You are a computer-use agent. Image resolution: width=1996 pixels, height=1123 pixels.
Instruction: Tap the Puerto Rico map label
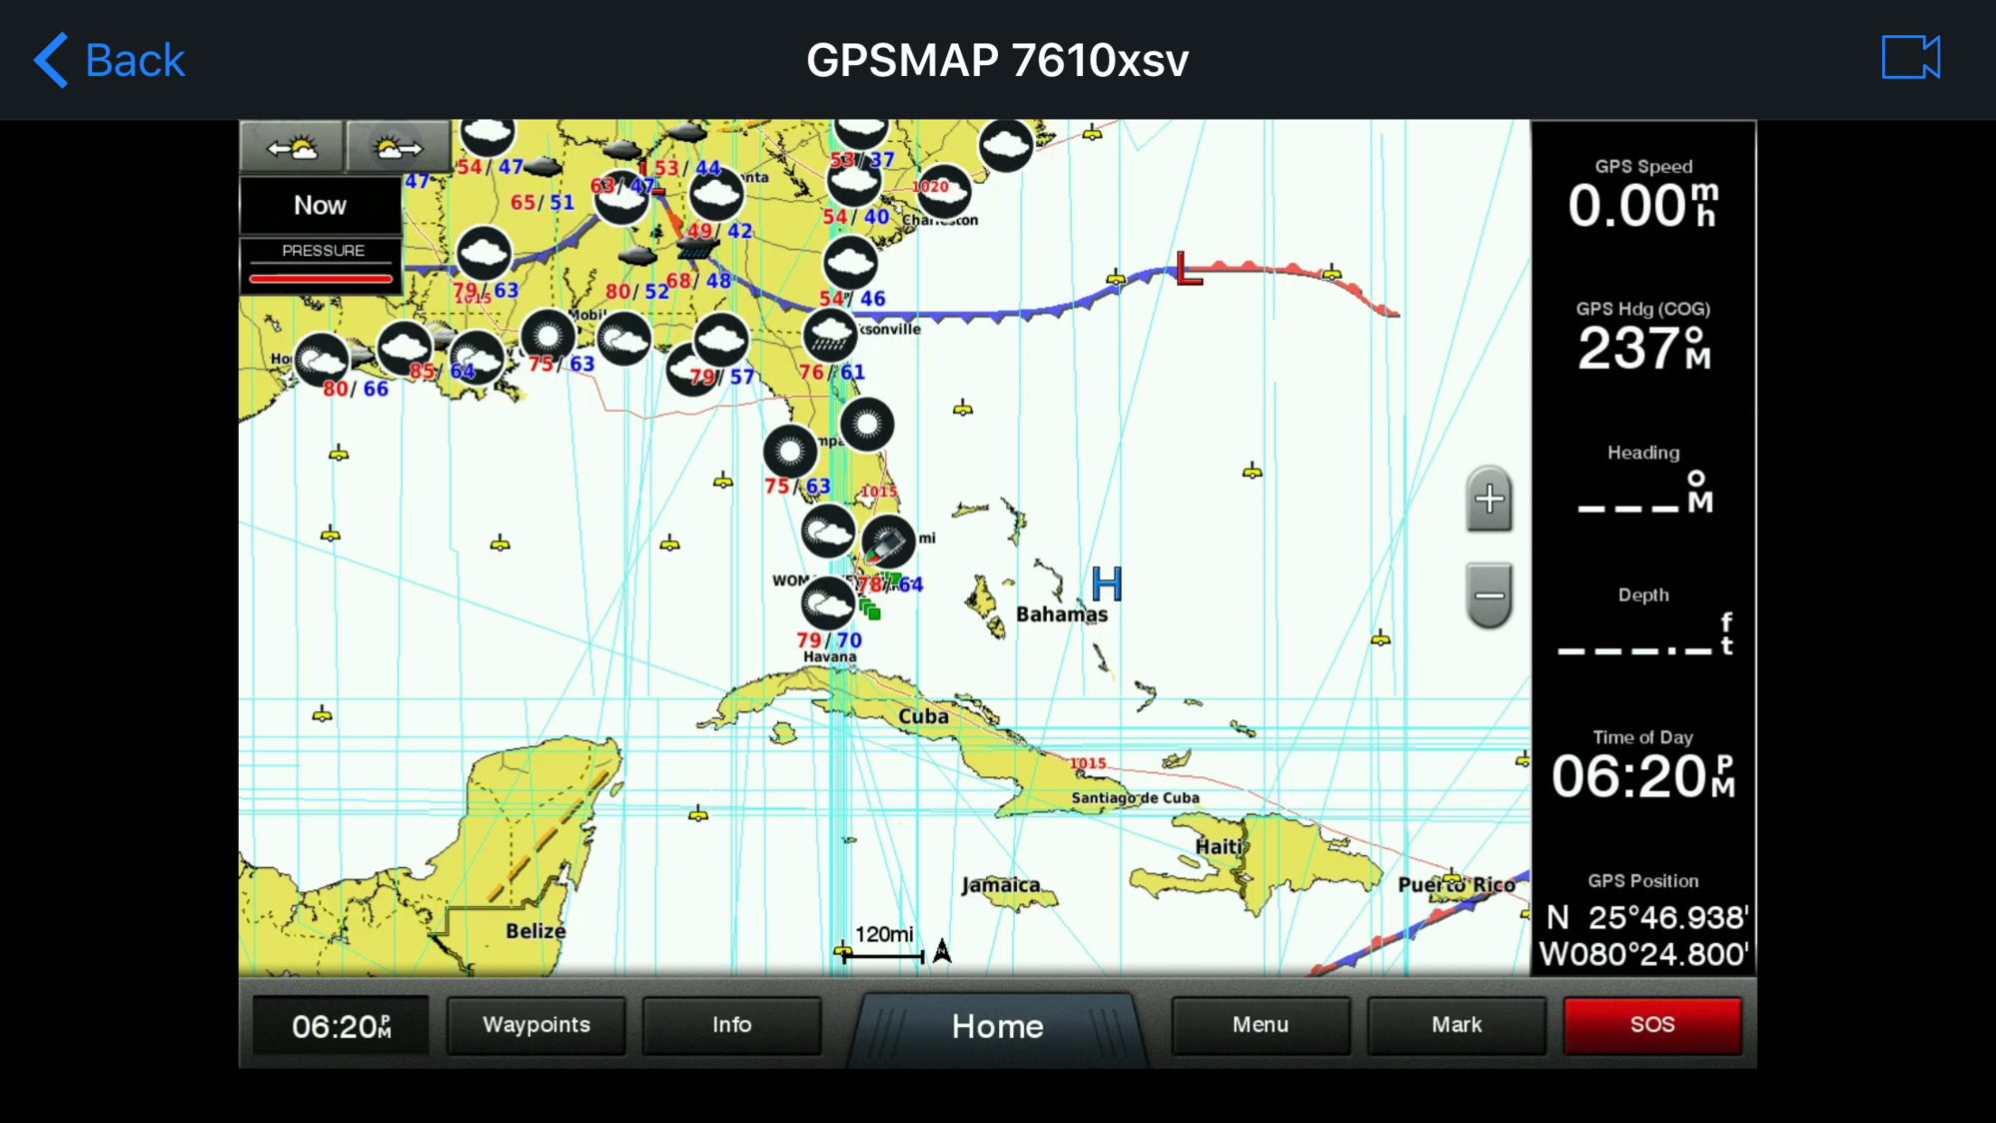tap(1457, 884)
